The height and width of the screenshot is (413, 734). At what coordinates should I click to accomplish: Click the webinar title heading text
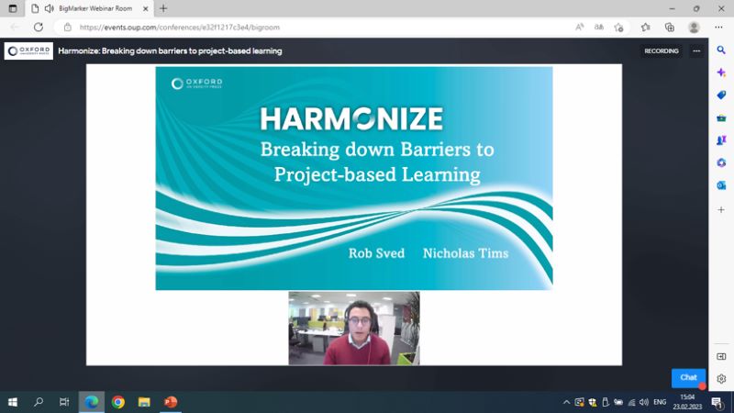[170, 51]
